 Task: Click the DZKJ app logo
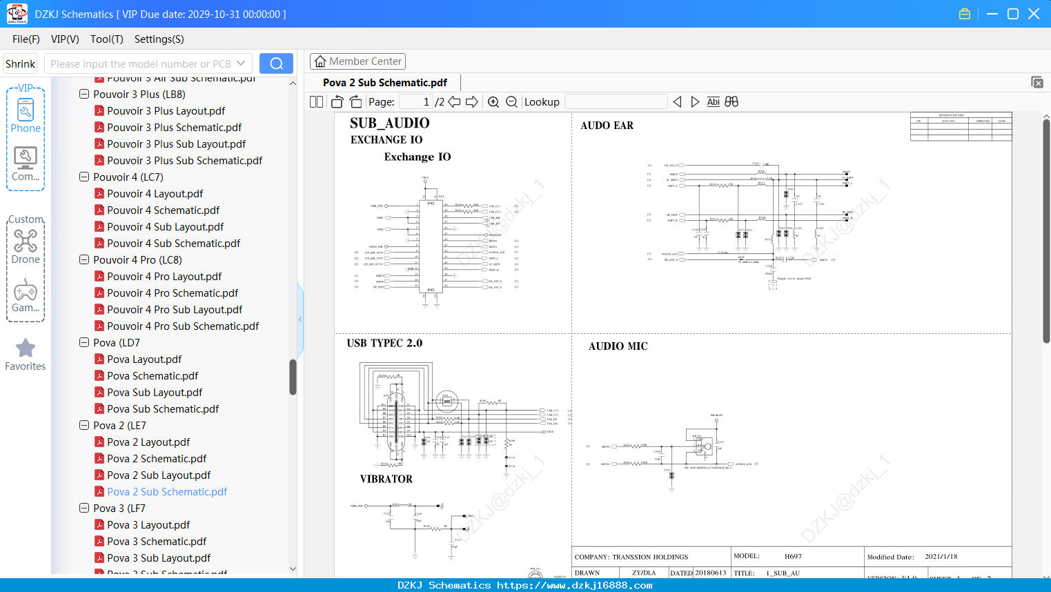pos(17,14)
